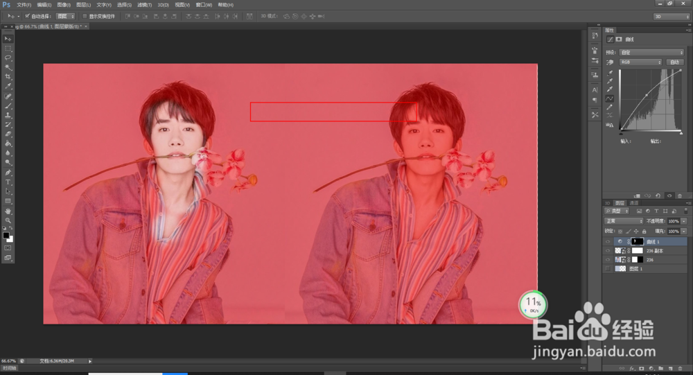Open the opacity slider arrow
Screen dimensions: 693x375
click(x=684, y=221)
